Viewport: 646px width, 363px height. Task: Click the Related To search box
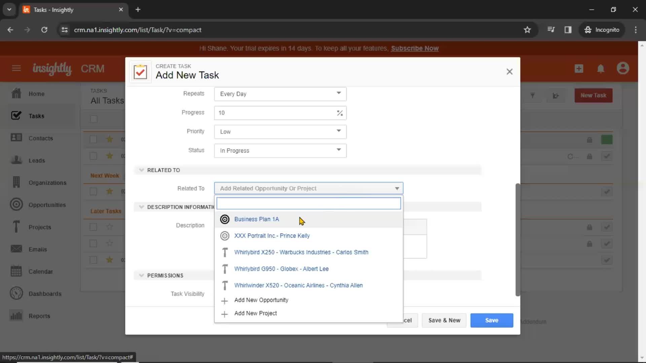click(x=309, y=203)
